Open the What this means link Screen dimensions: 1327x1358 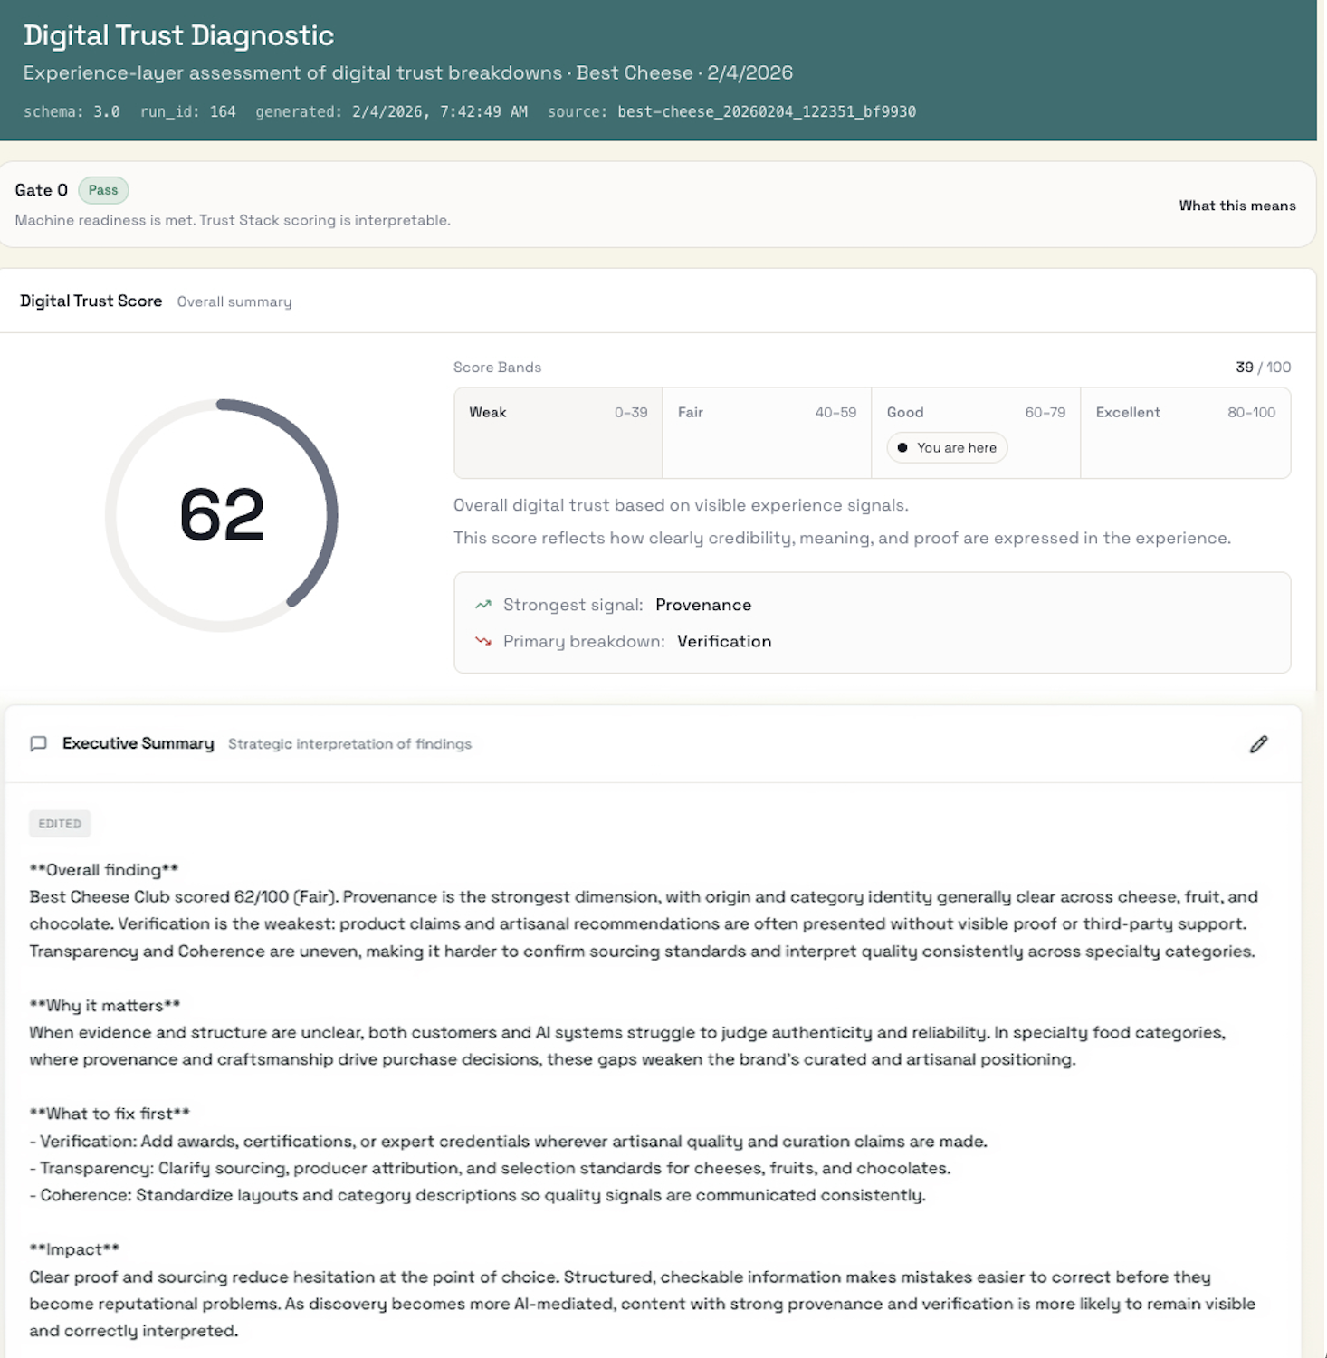pos(1238,206)
